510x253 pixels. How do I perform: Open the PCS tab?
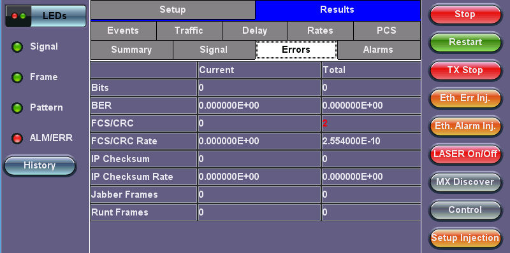387,31
